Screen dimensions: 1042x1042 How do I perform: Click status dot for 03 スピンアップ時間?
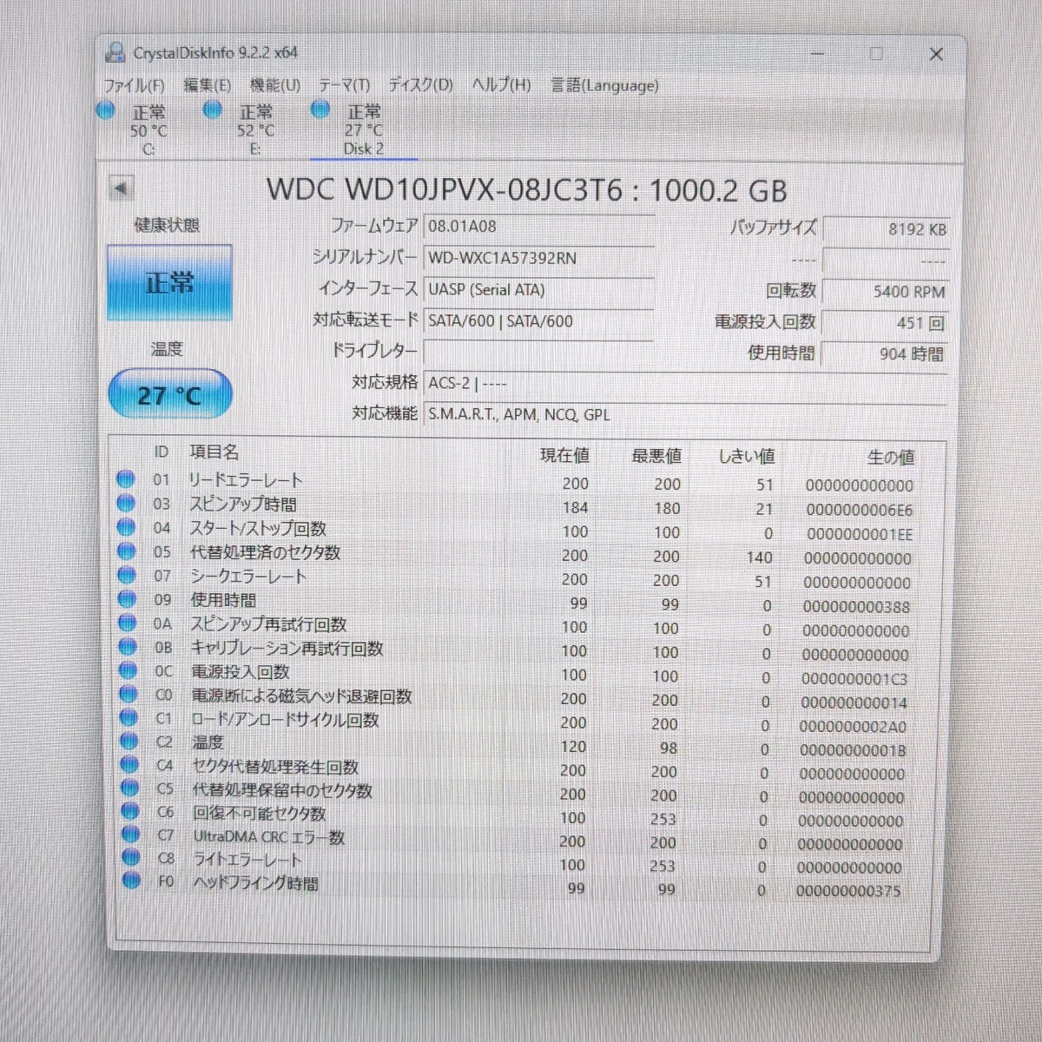(x=126, y=503)
